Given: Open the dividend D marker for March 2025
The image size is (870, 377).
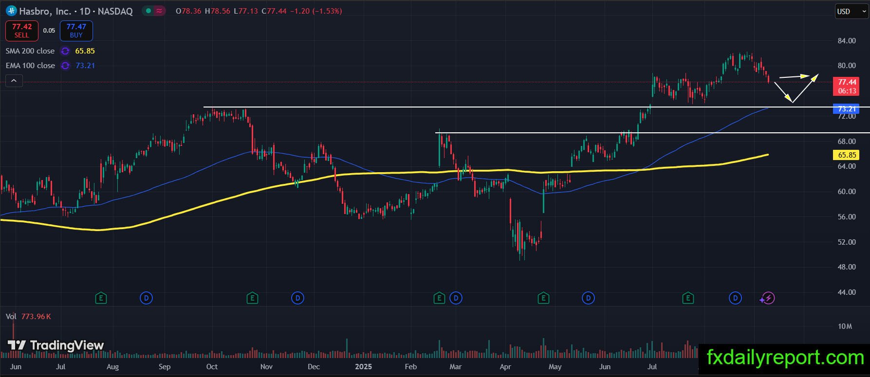Looking at the screenshot, I should (456, 298).
